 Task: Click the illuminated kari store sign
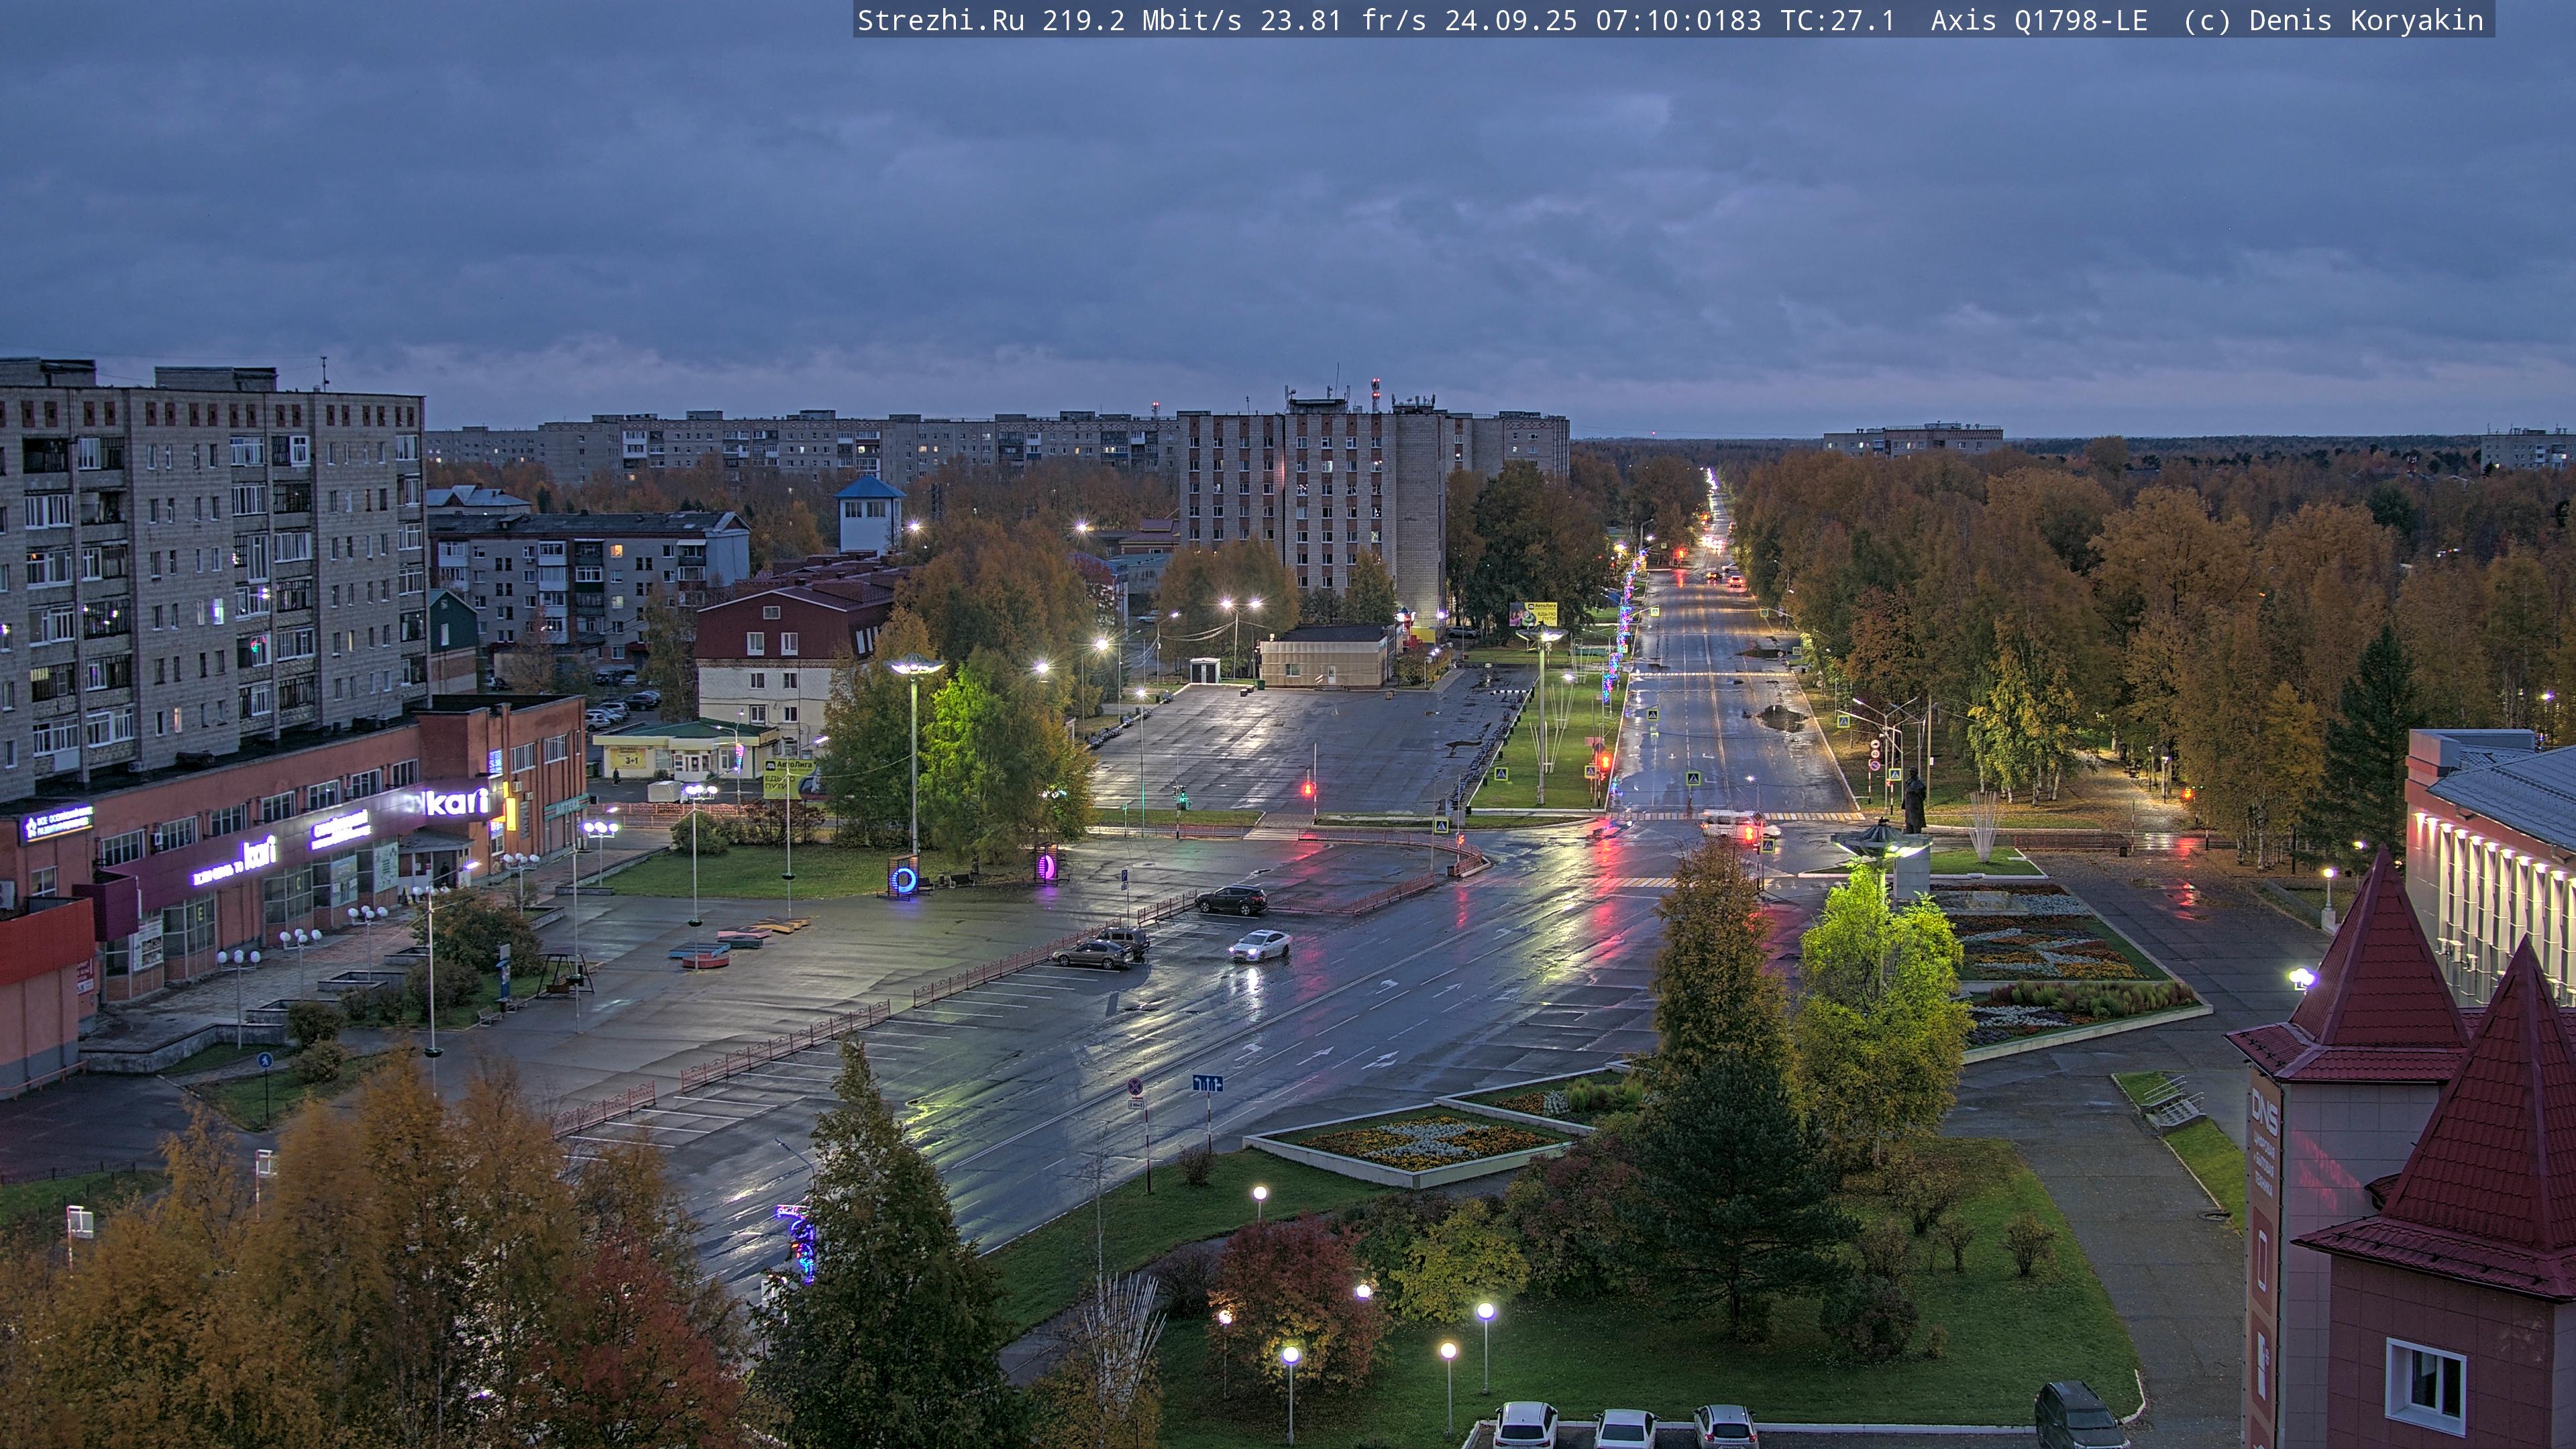point(458,802)
